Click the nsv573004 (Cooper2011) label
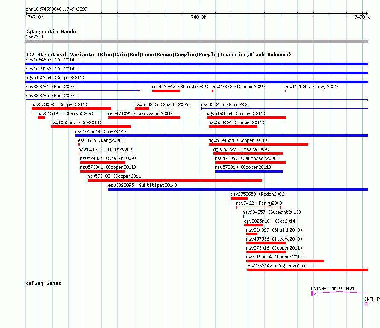Viewport: 380px width, 328px height. [x=237, y=122]
